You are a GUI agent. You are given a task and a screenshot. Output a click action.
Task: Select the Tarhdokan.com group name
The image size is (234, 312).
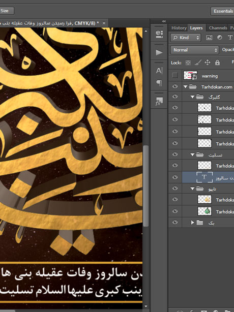coord(217,87)
